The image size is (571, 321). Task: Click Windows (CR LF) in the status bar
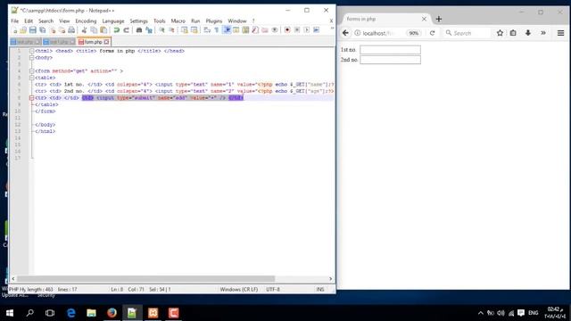[x=239, y=289]
